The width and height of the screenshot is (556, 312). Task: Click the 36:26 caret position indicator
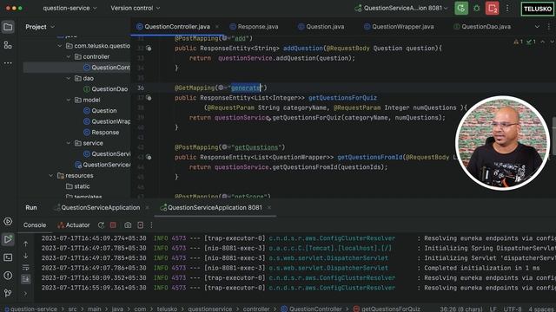[x=461, y=309]
